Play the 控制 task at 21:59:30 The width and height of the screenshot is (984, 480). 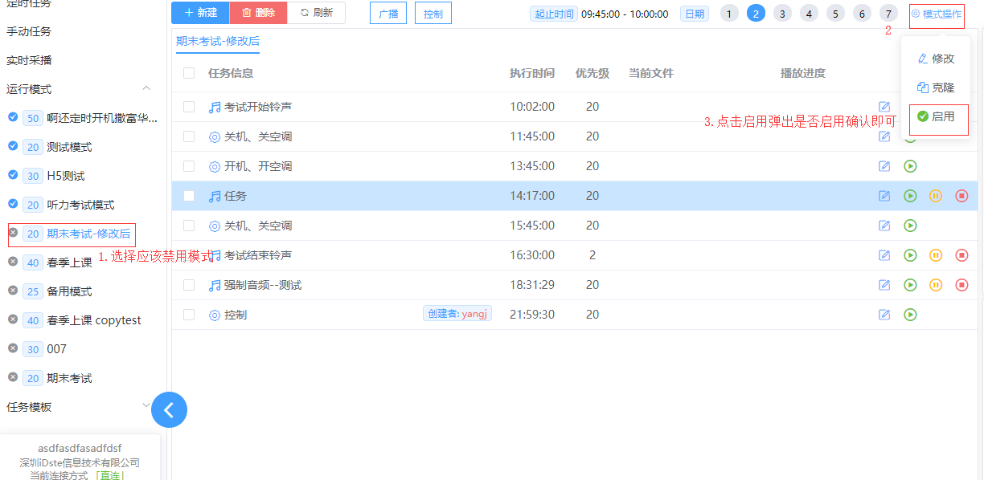click(x=910, y=315)
